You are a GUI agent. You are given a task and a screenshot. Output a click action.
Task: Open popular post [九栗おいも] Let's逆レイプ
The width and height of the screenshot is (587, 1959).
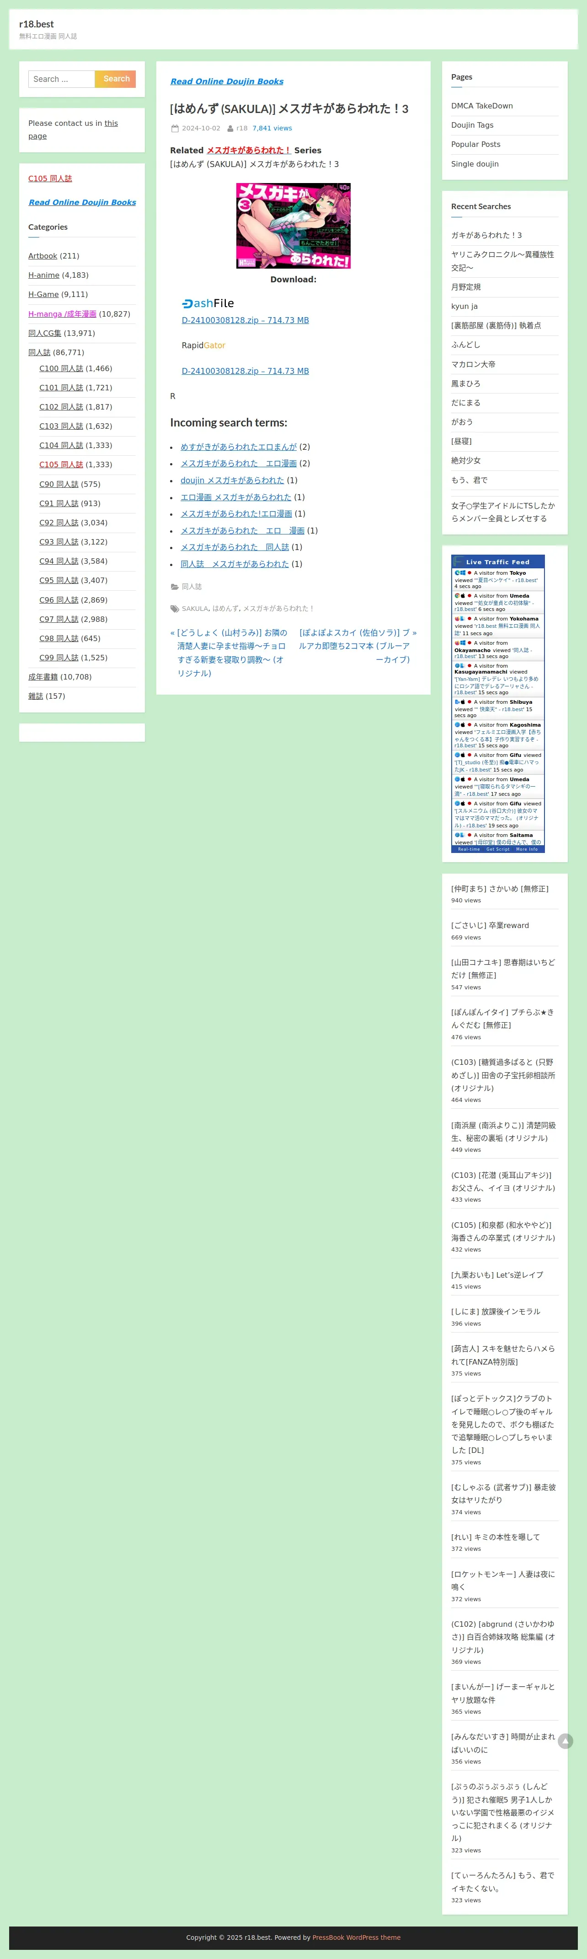(496, 1274)
